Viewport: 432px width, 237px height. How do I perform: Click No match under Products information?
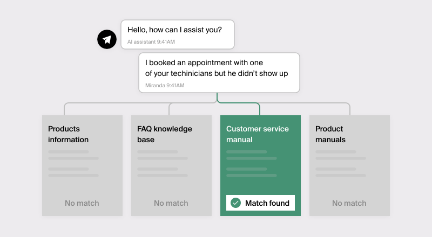82,203
